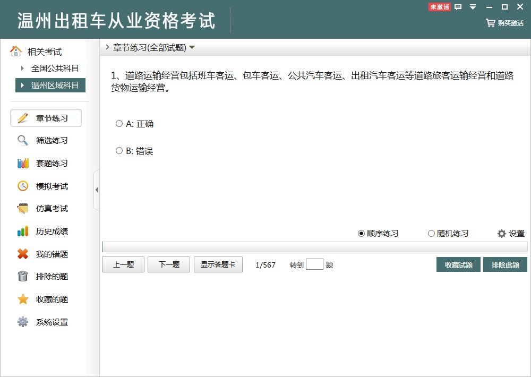Click the 购买激活 link
The image size is (531, 377).
(x=510, y=23)
